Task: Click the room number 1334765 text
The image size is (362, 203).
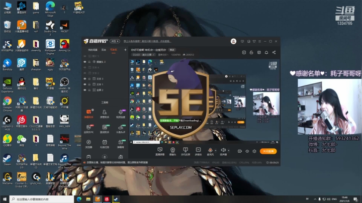Action: (x=175, y=55)
